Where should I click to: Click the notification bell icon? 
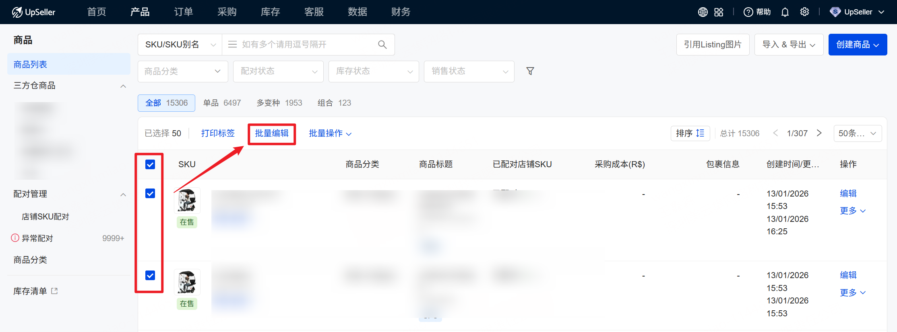785,12
